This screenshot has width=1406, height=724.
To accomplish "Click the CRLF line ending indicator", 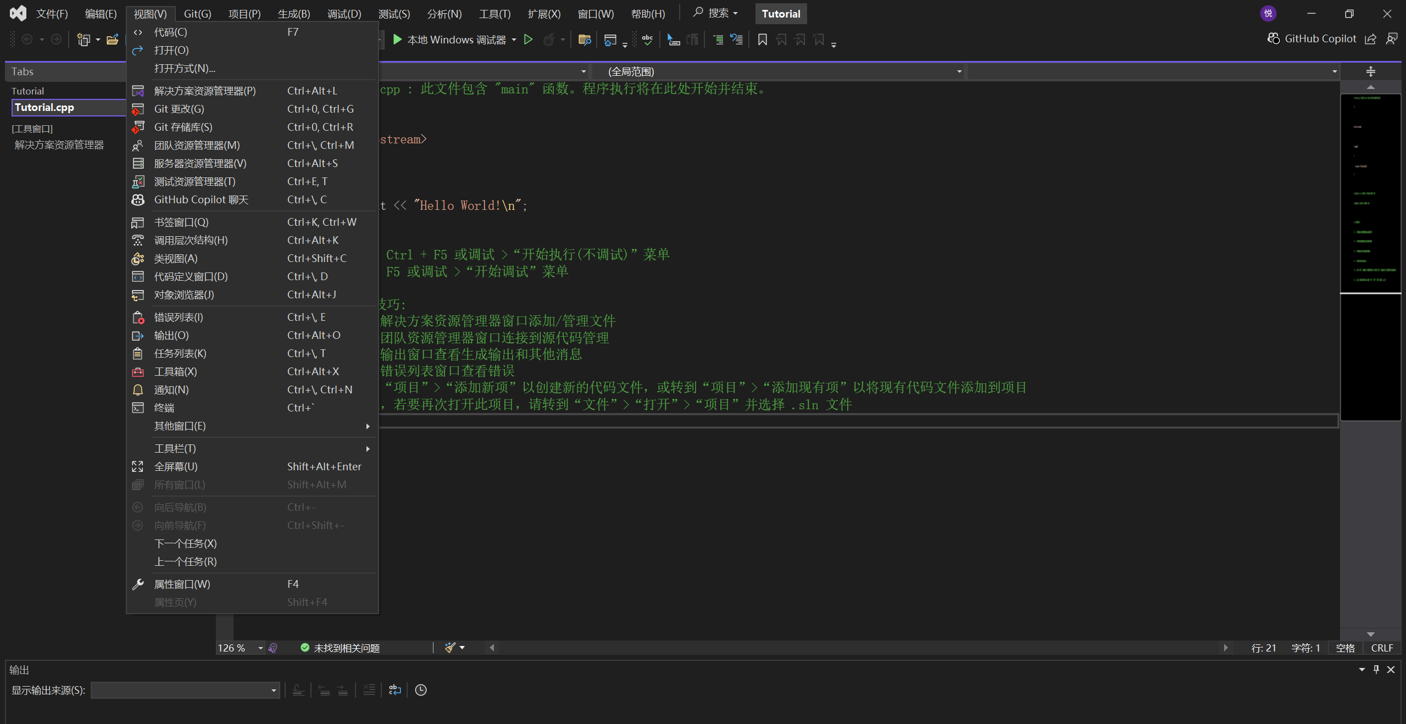I will pyautogui.click(x=1382, y=648).
